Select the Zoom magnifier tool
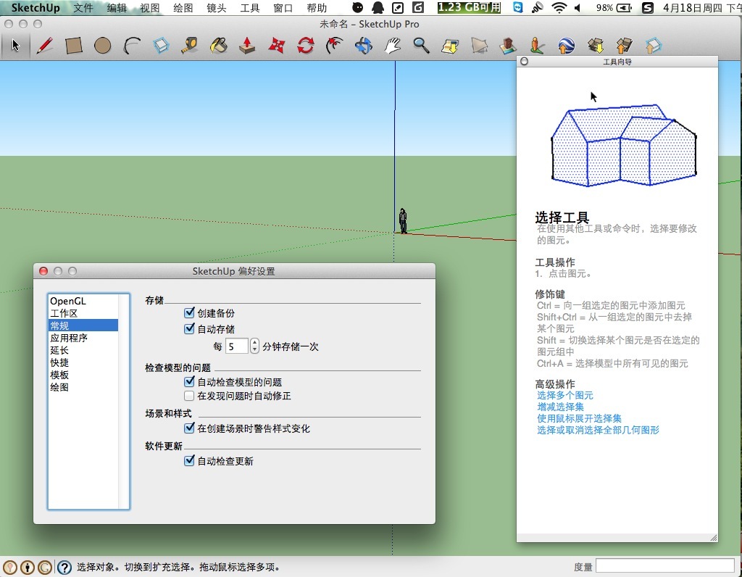The width and height of the screenshot is (742, 577). point(421,46)
